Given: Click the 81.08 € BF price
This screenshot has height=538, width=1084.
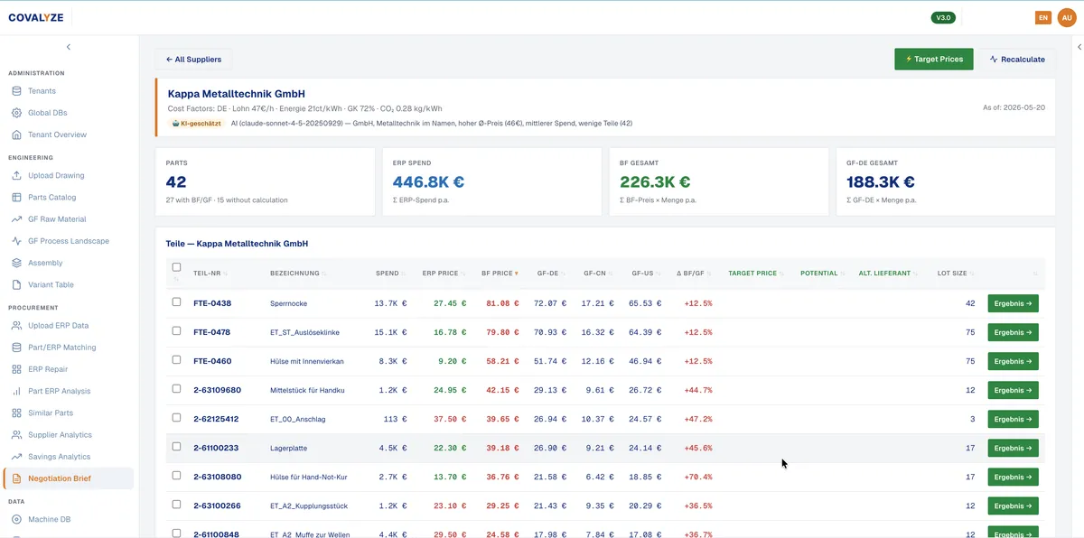Looking at the screenshot, I should point(502,303).
